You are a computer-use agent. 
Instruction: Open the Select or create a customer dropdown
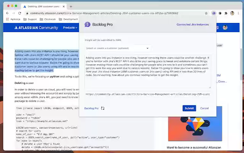tap(117, 48)
